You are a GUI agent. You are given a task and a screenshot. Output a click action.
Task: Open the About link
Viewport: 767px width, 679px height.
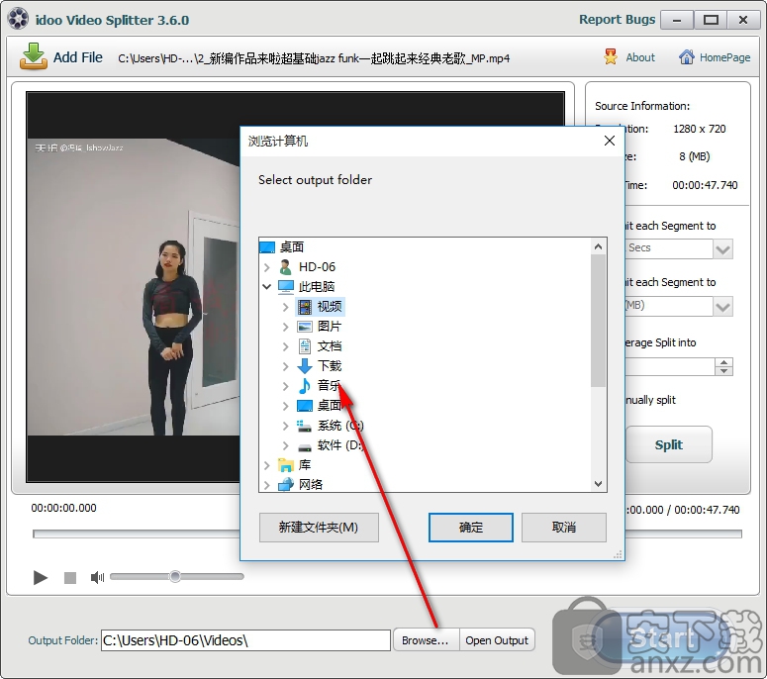640,57
